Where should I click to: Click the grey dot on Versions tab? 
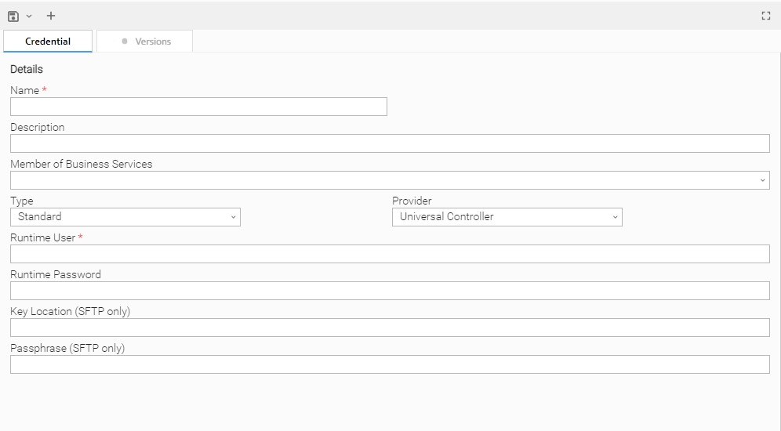(x=125, y=42)
